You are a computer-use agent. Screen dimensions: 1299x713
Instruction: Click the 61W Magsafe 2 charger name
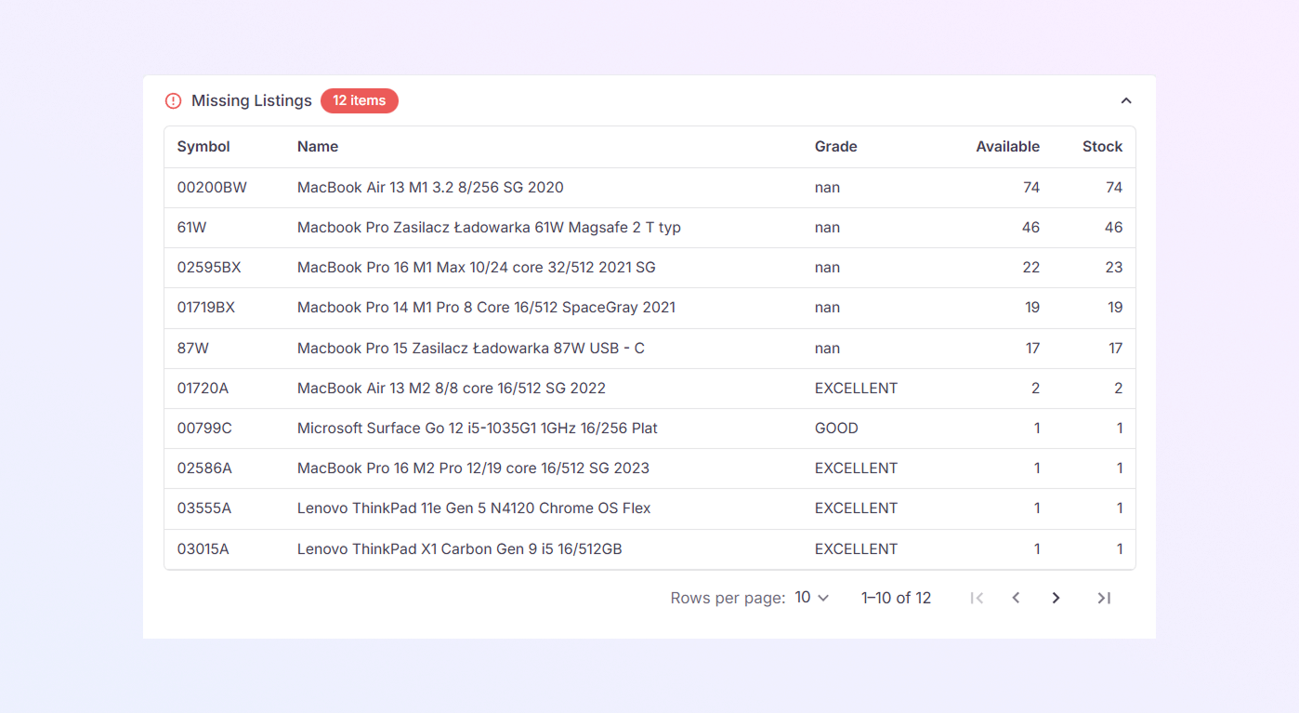[489, 228]
